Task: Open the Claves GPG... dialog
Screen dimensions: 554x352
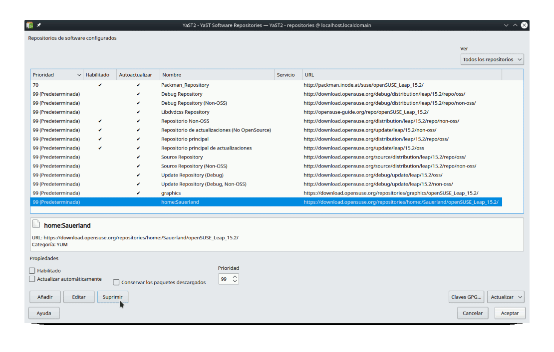Action: tap(466, 297)
